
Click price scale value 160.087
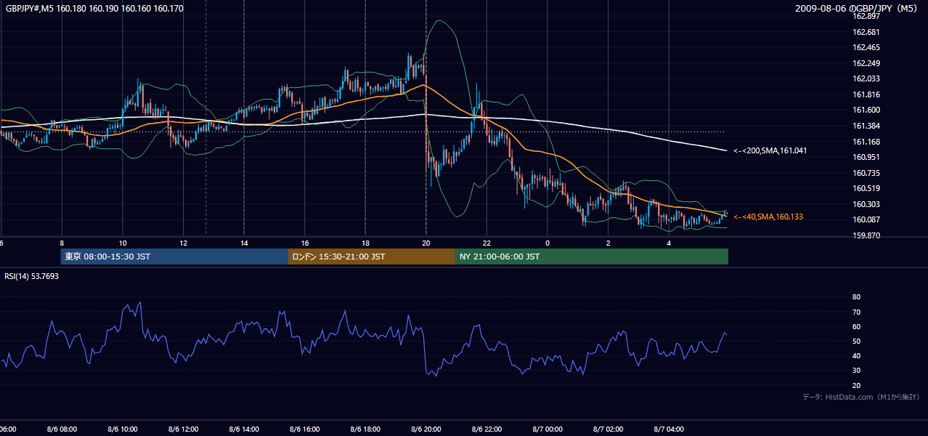pyautogui.click(x=866, y=219)
